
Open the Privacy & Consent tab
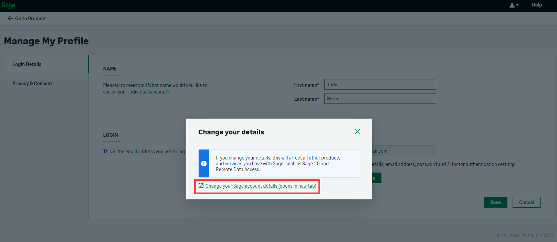point(32,84)
